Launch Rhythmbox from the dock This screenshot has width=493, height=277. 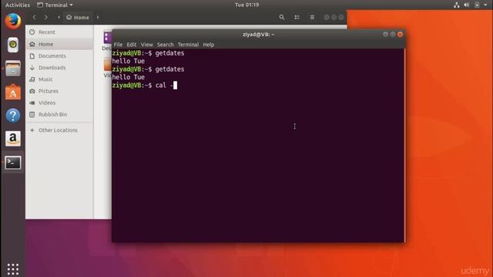coord(13,45)
